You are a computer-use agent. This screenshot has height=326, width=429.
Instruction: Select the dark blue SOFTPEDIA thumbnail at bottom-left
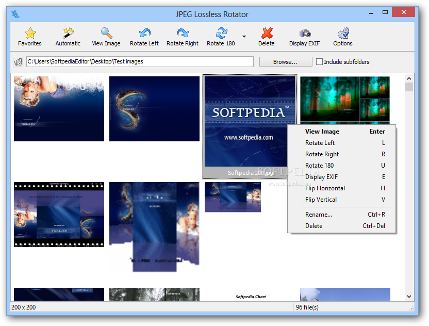coord(59,294)
